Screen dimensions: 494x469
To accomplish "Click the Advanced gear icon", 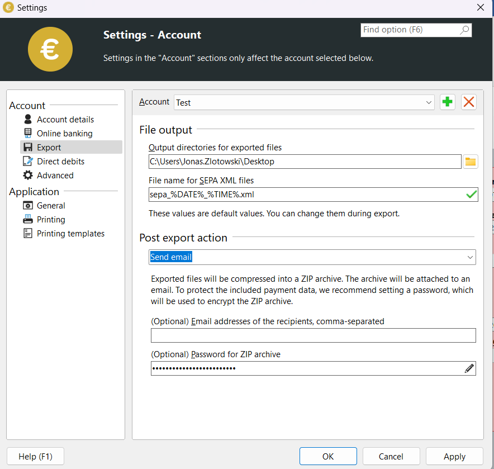I will (x=28, y=175).
